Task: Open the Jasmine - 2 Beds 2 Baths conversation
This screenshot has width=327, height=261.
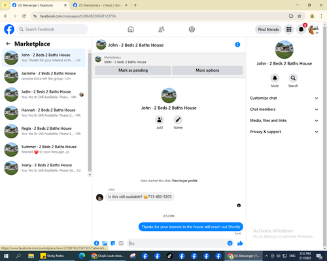Action: pos(44,76)
